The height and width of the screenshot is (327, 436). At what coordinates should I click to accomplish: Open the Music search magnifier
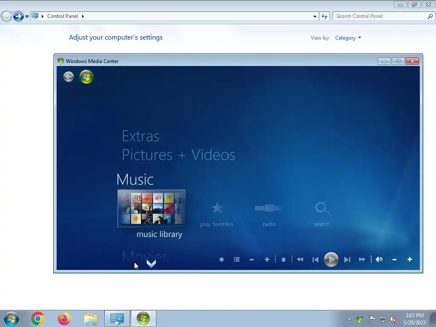tap(322, 208)
